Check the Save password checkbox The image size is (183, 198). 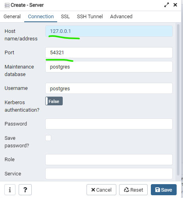pyautogui.click(x=48, y=138)
